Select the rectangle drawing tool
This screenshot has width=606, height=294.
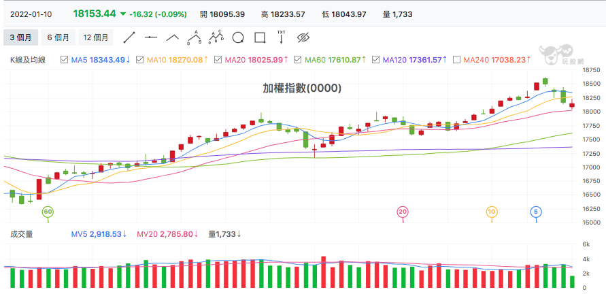pyautogui.click(x=260, y=37)
